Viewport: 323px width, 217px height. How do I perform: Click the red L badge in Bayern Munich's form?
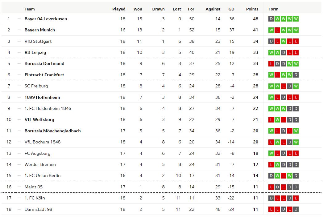tap(277, 30)
